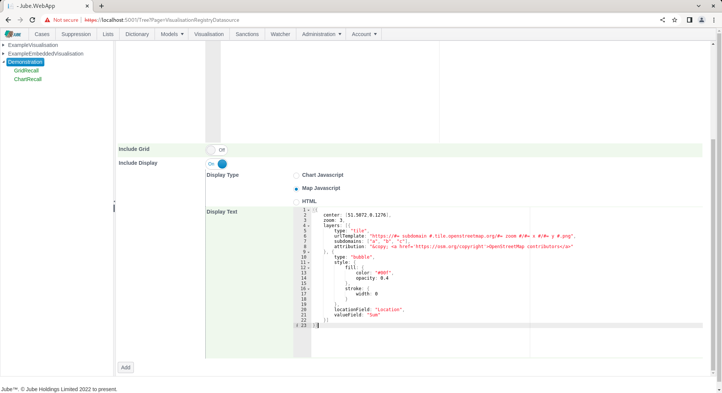Screen dimensions: 722x393
Task: Open Cases menu
Action: point(42,34)
